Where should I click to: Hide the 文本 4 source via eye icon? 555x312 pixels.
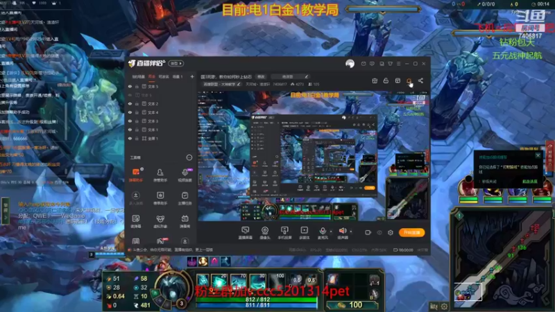130,112
